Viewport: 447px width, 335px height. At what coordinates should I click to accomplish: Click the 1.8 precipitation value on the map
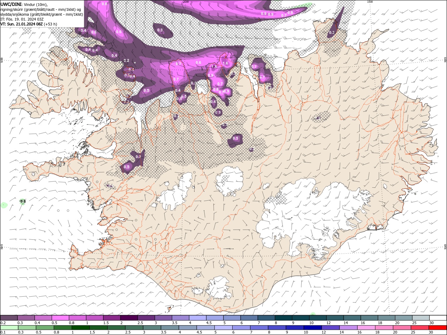click(214, 67)
